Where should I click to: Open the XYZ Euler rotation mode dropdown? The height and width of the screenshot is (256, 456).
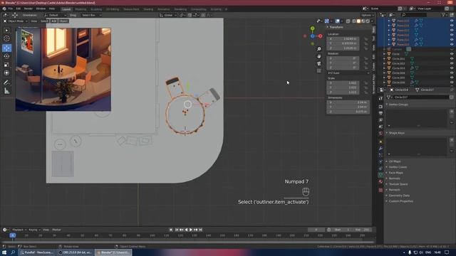[x=348, y=73]
